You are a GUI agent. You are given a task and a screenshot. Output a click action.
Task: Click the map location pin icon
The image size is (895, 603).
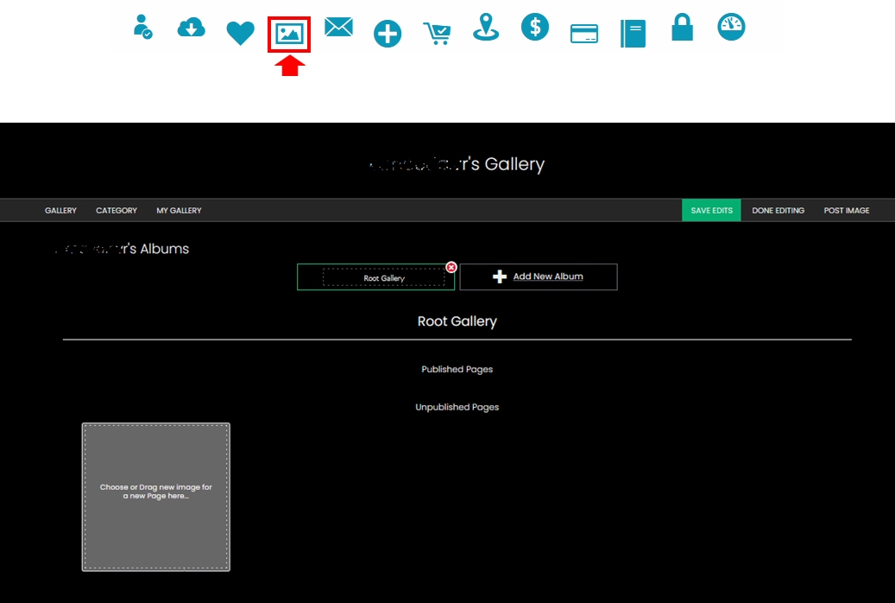[486, 28]
